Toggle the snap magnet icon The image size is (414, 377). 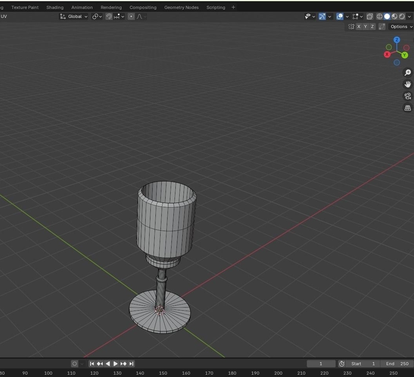109,16
